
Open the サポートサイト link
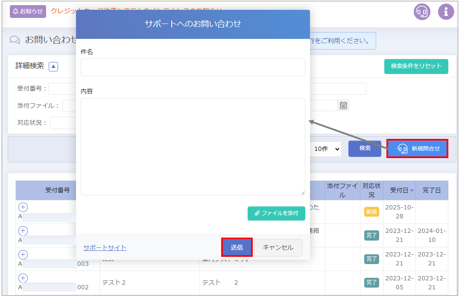[105, 248]
